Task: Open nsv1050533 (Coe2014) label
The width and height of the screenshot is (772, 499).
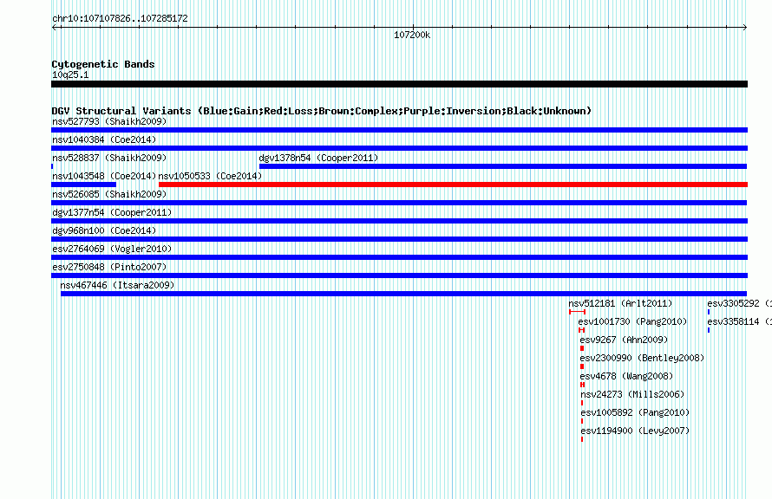Action: pos(210,176)
